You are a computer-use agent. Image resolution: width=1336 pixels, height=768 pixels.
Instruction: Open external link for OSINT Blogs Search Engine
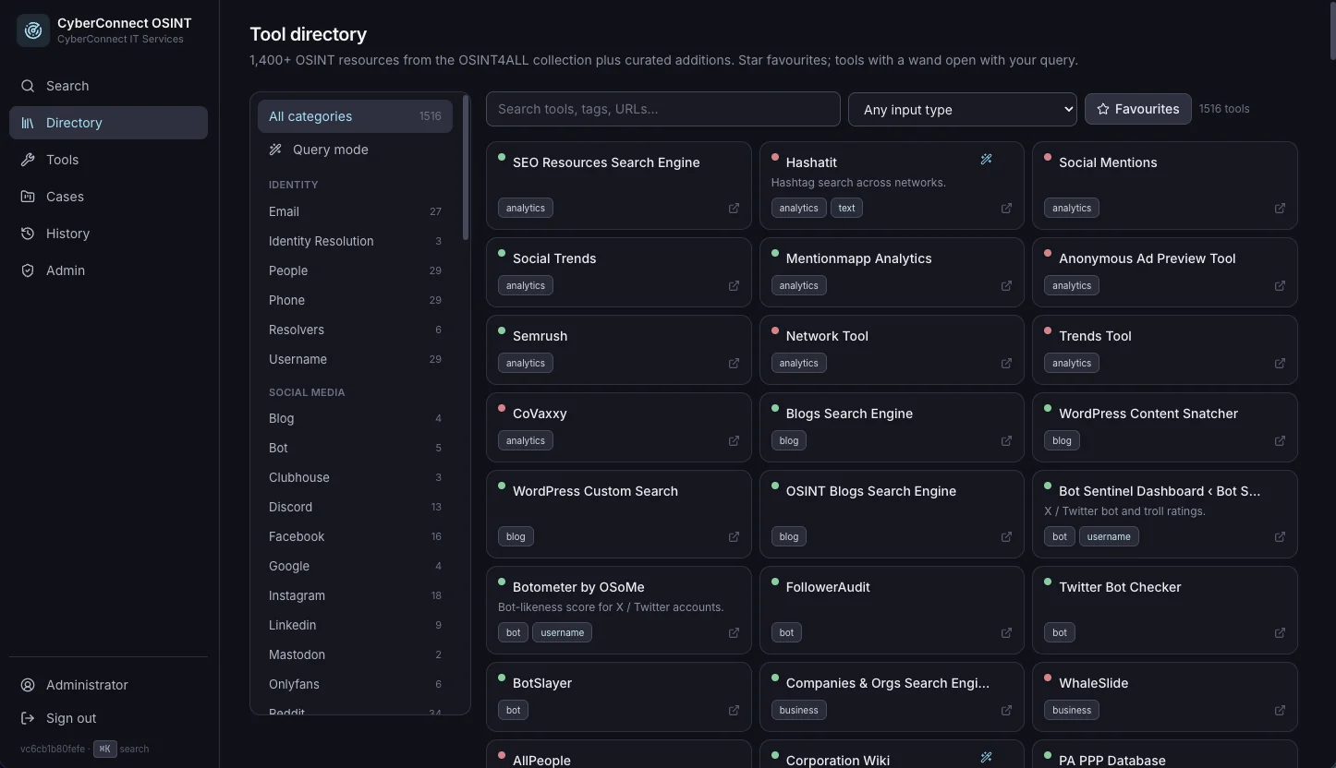click(x=1006, y=537)
